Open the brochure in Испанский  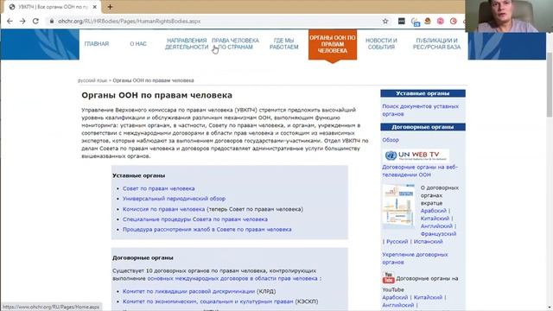tap(429, 242)
